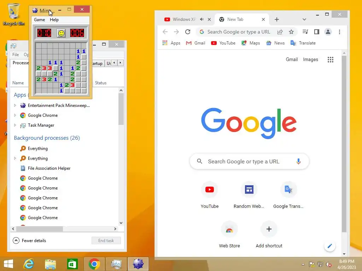Open Maps bookmark in bookmarks bar

pyautogui.click(x=251, y=43)
